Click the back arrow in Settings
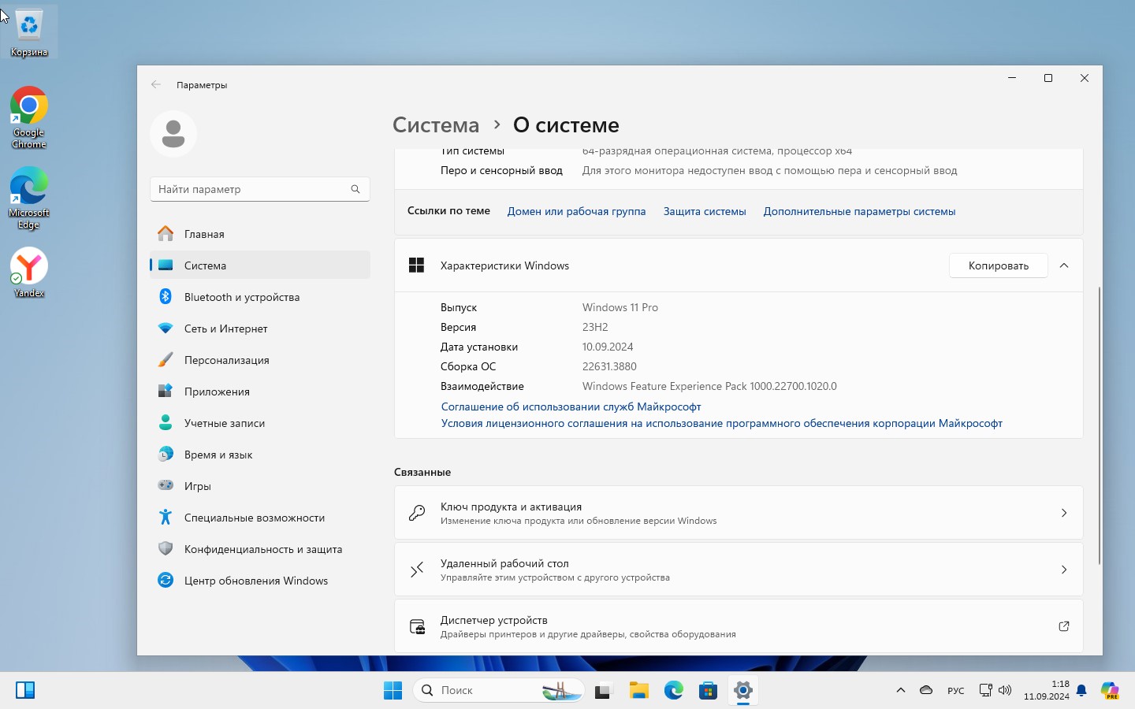Viewport: 1135px width, 709px height. [156, 85]
